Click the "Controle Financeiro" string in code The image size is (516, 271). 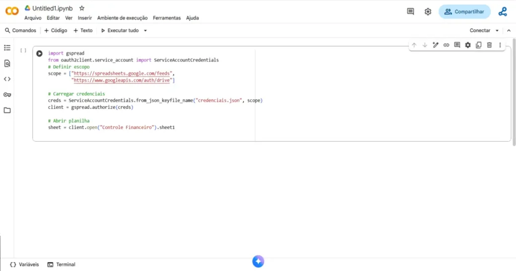pos(126,127)
